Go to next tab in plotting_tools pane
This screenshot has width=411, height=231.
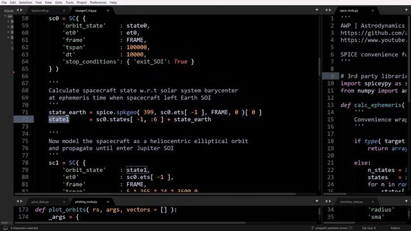(21, 201)
